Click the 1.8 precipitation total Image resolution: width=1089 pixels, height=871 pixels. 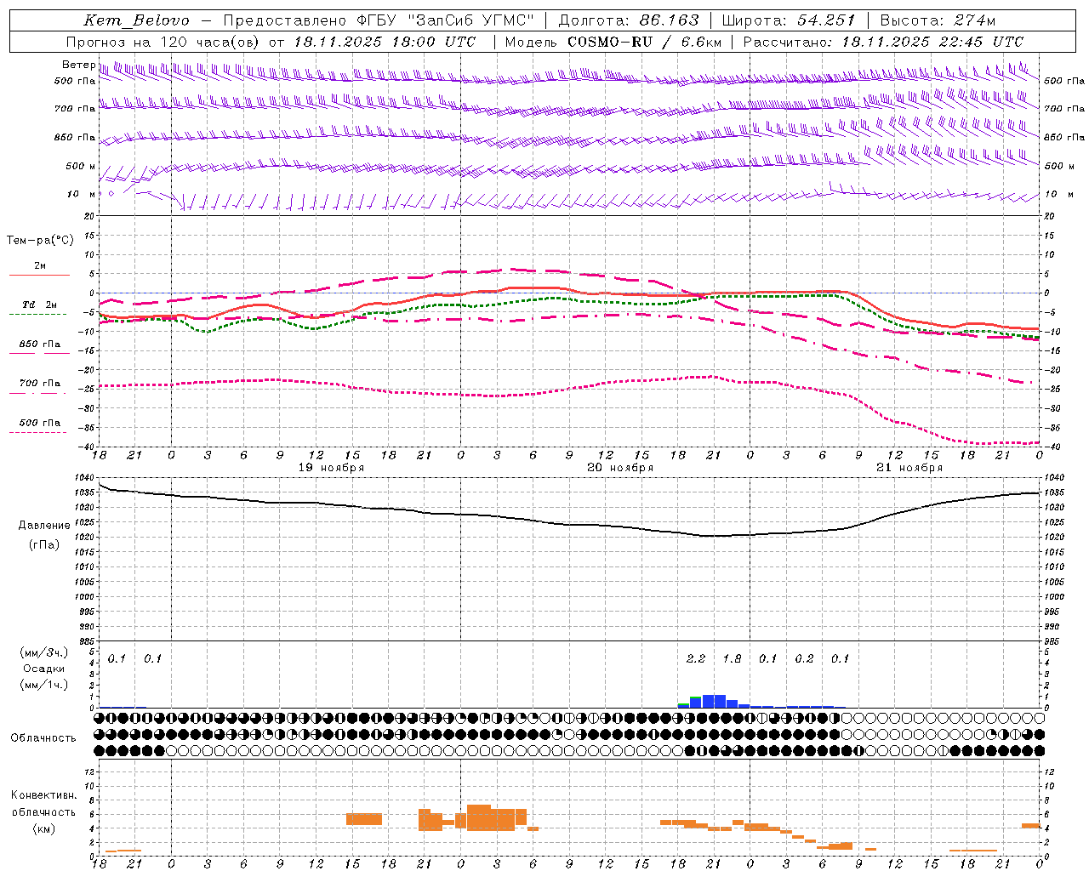(x=732, y=658)
